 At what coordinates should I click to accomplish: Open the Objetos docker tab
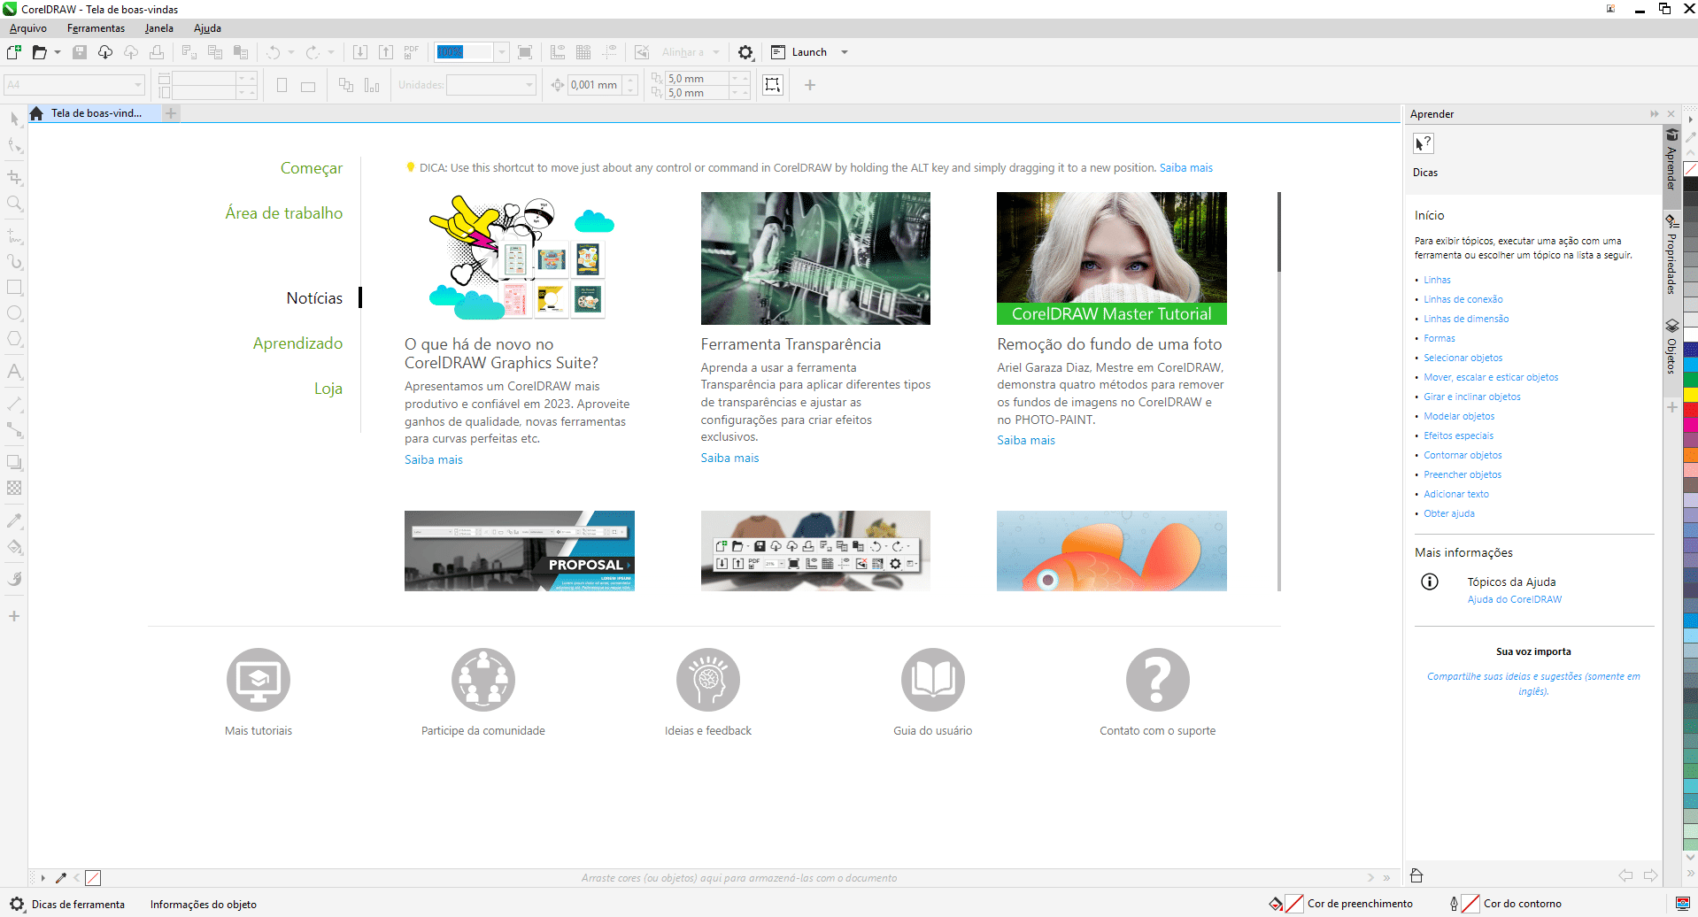[1671, 347]
